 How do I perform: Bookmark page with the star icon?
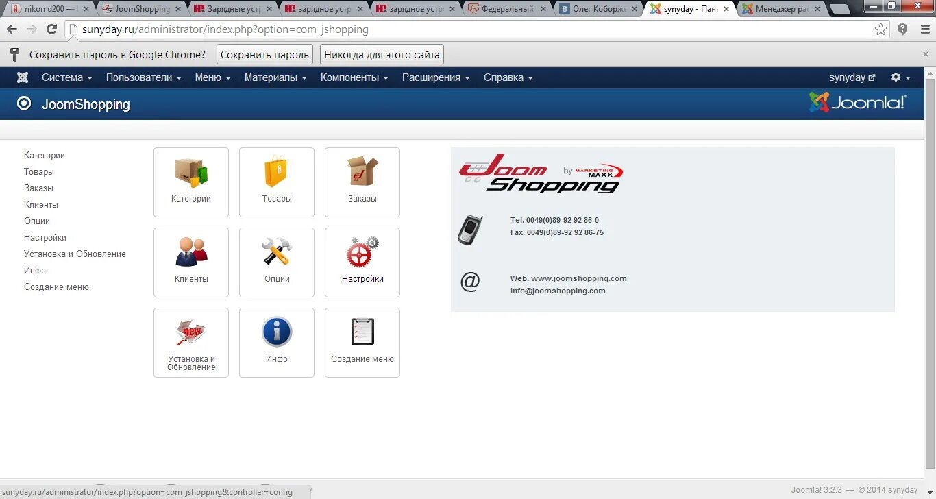(880, 29)
